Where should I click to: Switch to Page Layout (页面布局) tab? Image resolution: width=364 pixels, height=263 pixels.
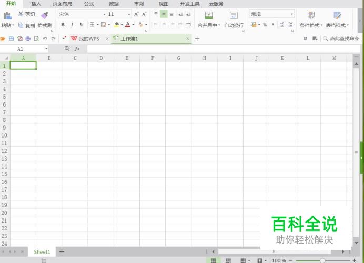63,4
